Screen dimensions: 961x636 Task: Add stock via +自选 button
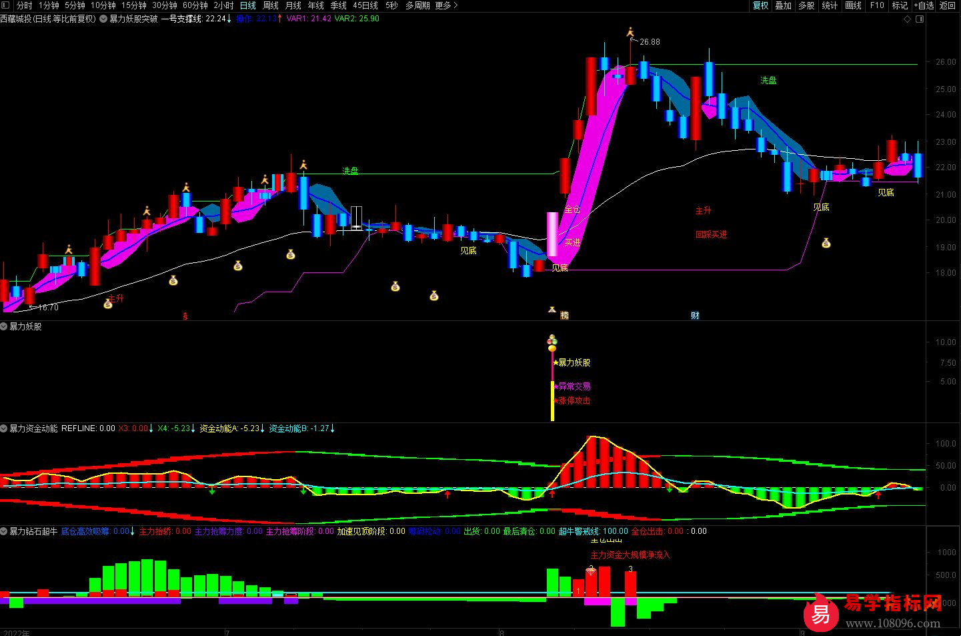(924, 5)
